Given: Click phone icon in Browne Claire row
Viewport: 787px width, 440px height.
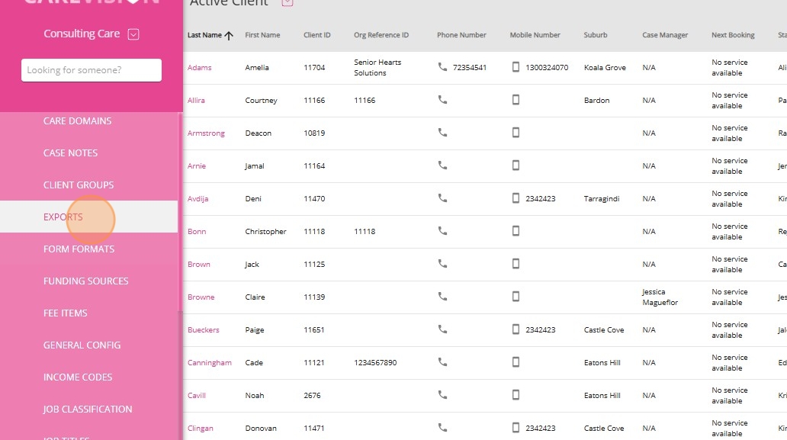Looking at the screenshot, I should click(442, 296).
